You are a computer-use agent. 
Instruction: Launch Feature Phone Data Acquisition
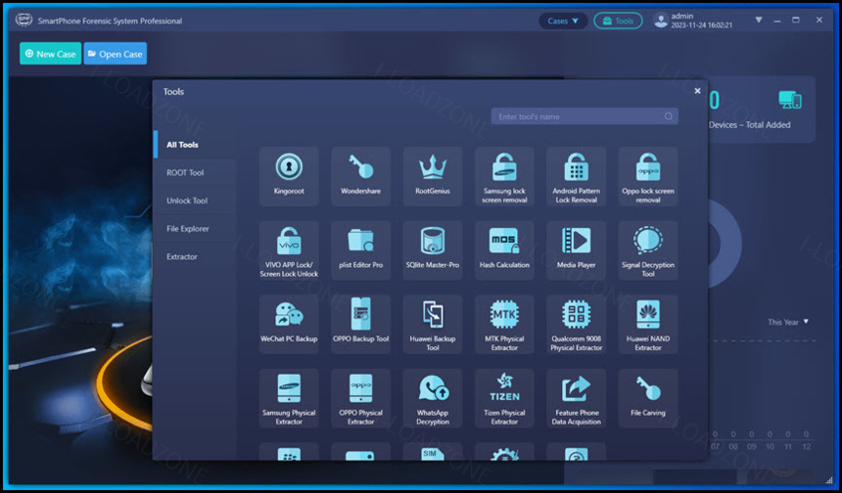[577, 398]
